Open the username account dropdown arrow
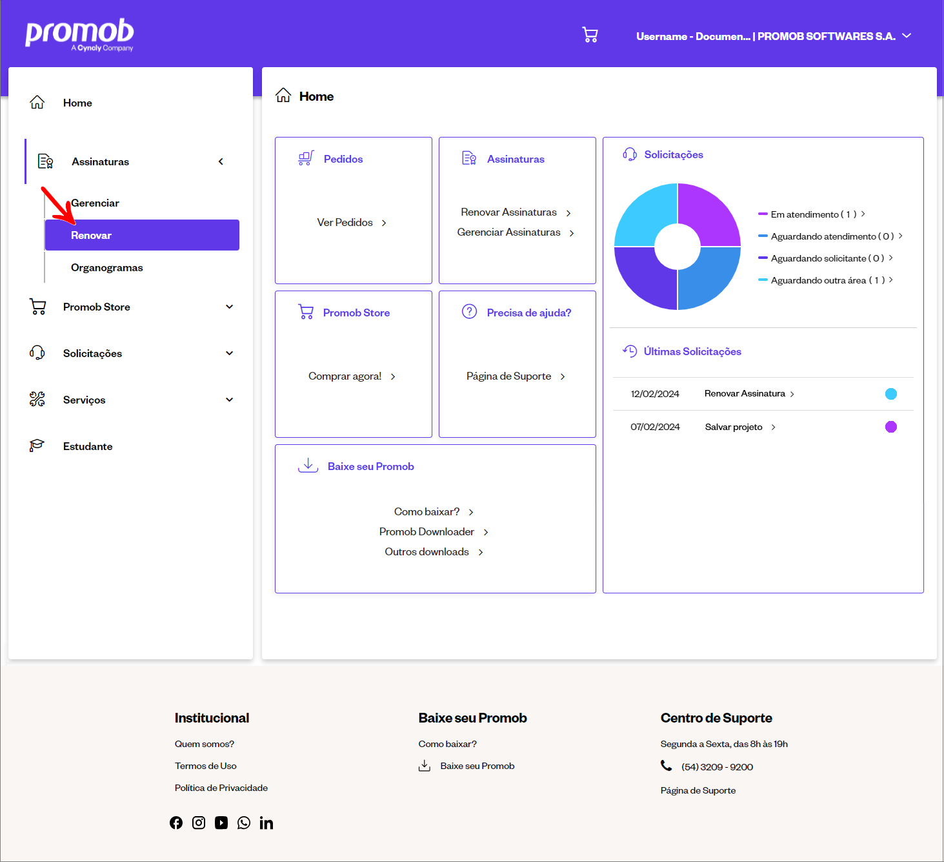The height and width of the screenshot is (862, 944). (907, 36)
